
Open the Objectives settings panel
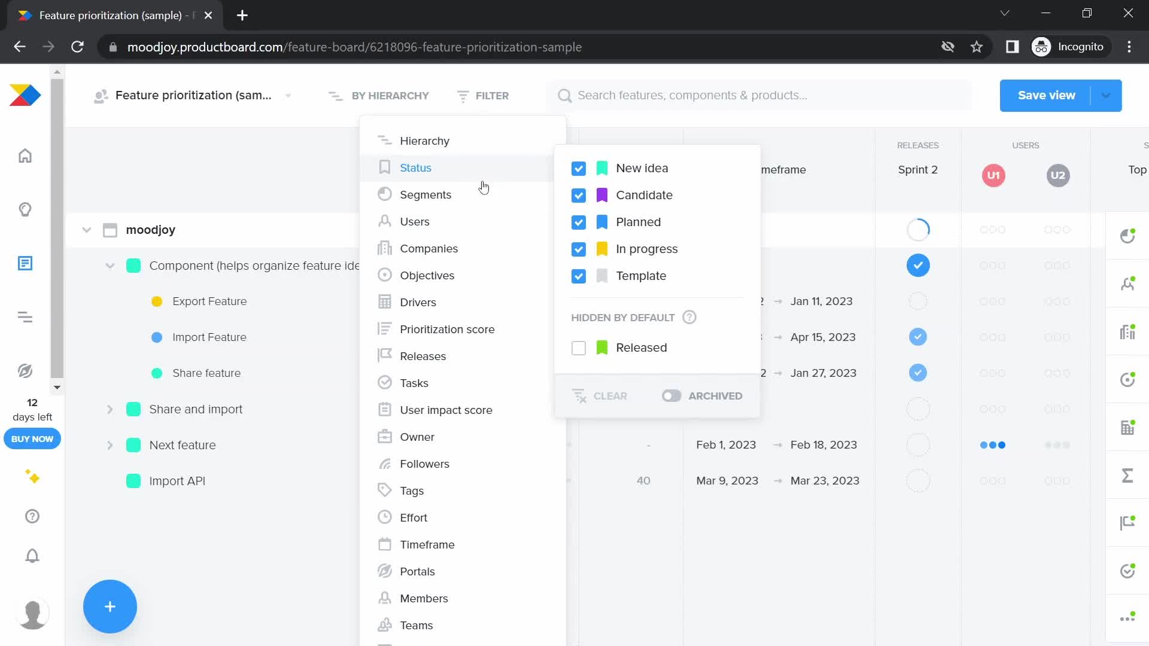(427, 275)
